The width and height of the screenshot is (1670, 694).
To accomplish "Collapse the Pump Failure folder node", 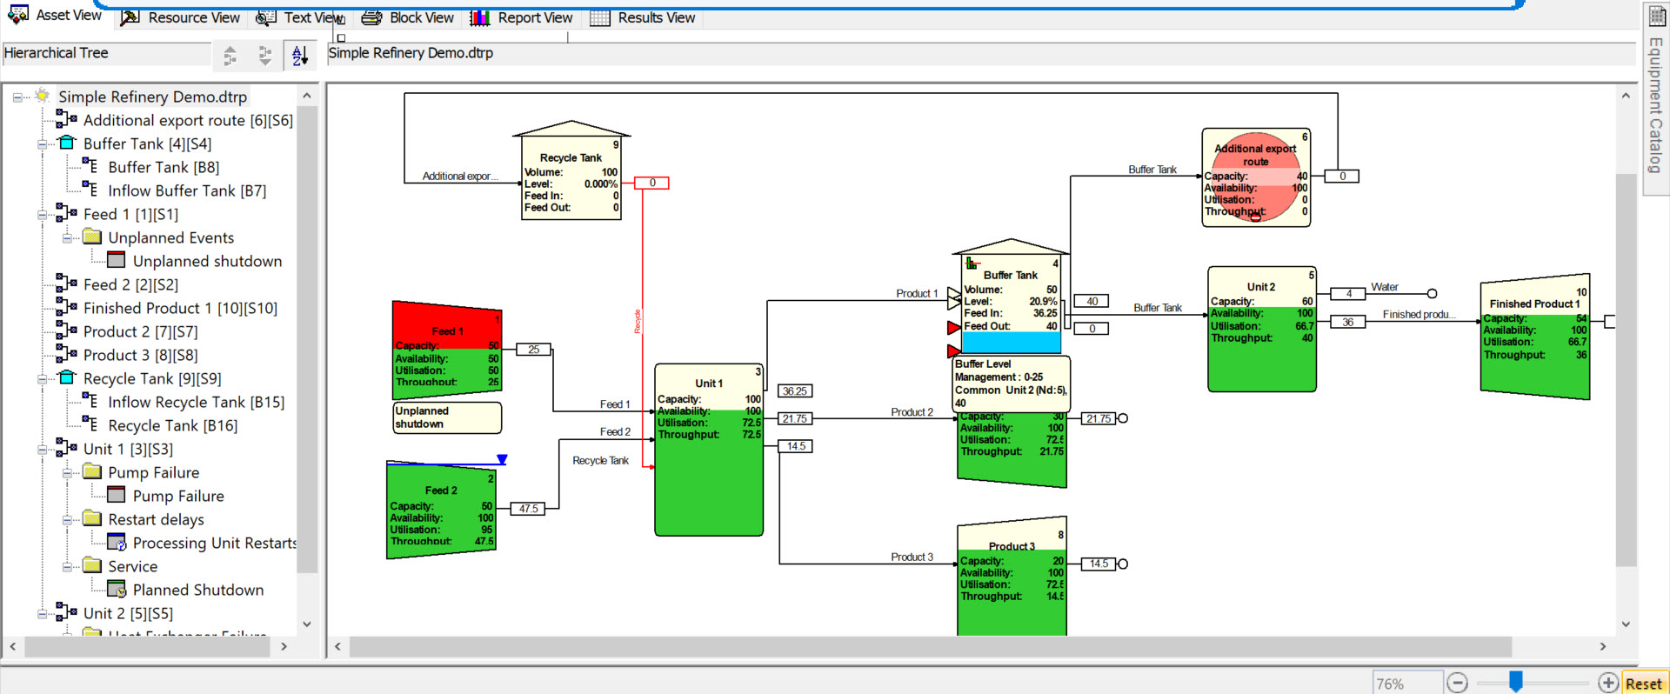I will (x=67, y=473).
